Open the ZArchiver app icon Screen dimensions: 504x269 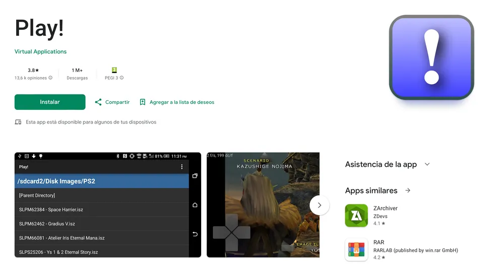point(356,216)
